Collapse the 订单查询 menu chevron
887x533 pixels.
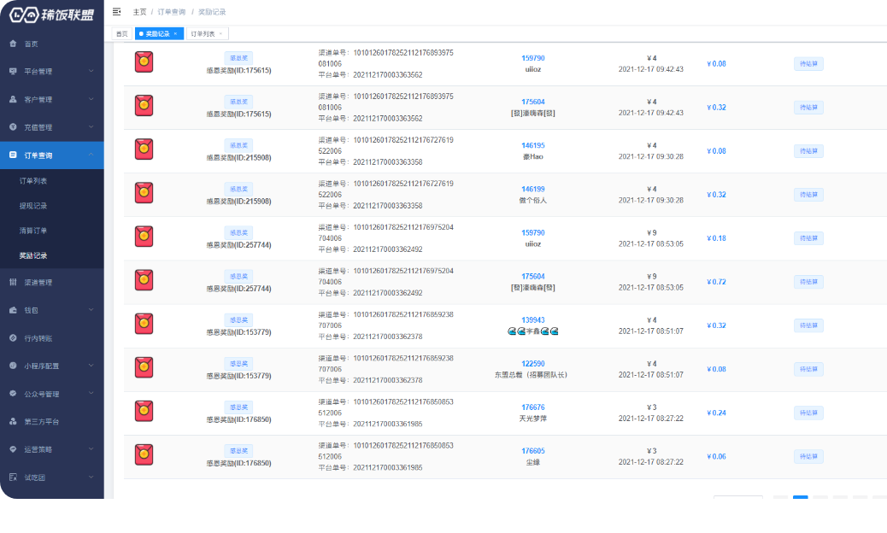point(91,155)
